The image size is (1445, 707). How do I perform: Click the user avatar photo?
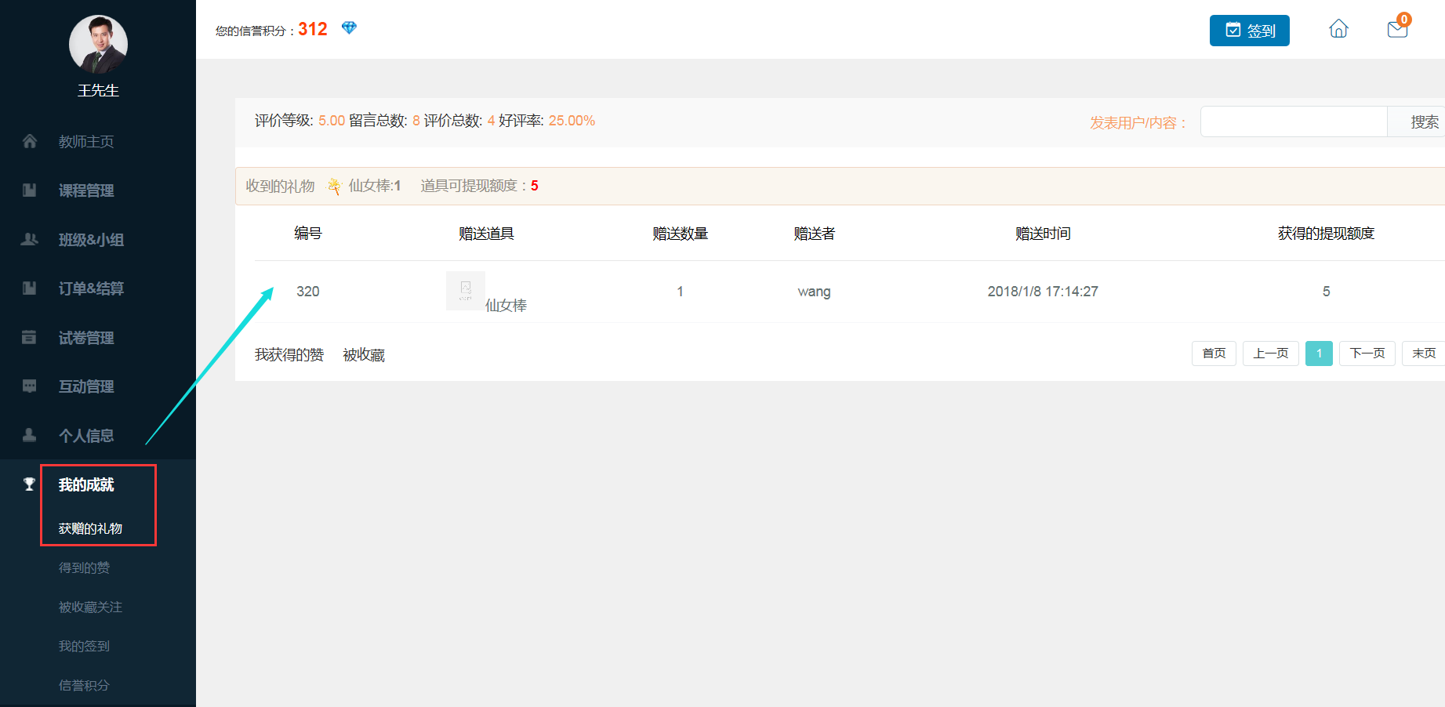click(x=98, y=44)
